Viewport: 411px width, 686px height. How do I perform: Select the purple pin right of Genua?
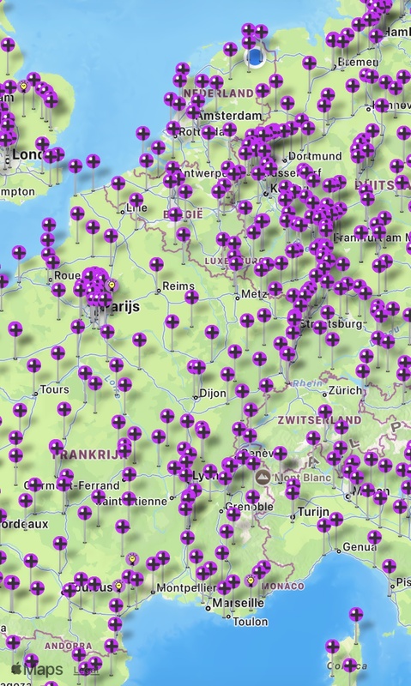tap(374, 537)
